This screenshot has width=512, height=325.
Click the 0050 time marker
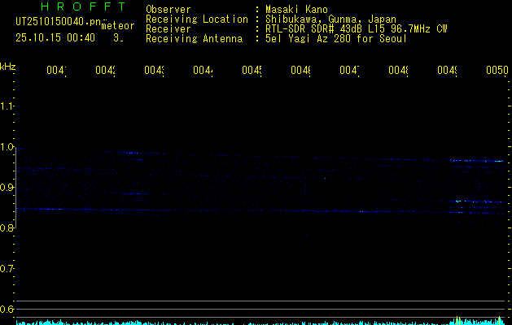pyautogui.click(x=497, y=71)
